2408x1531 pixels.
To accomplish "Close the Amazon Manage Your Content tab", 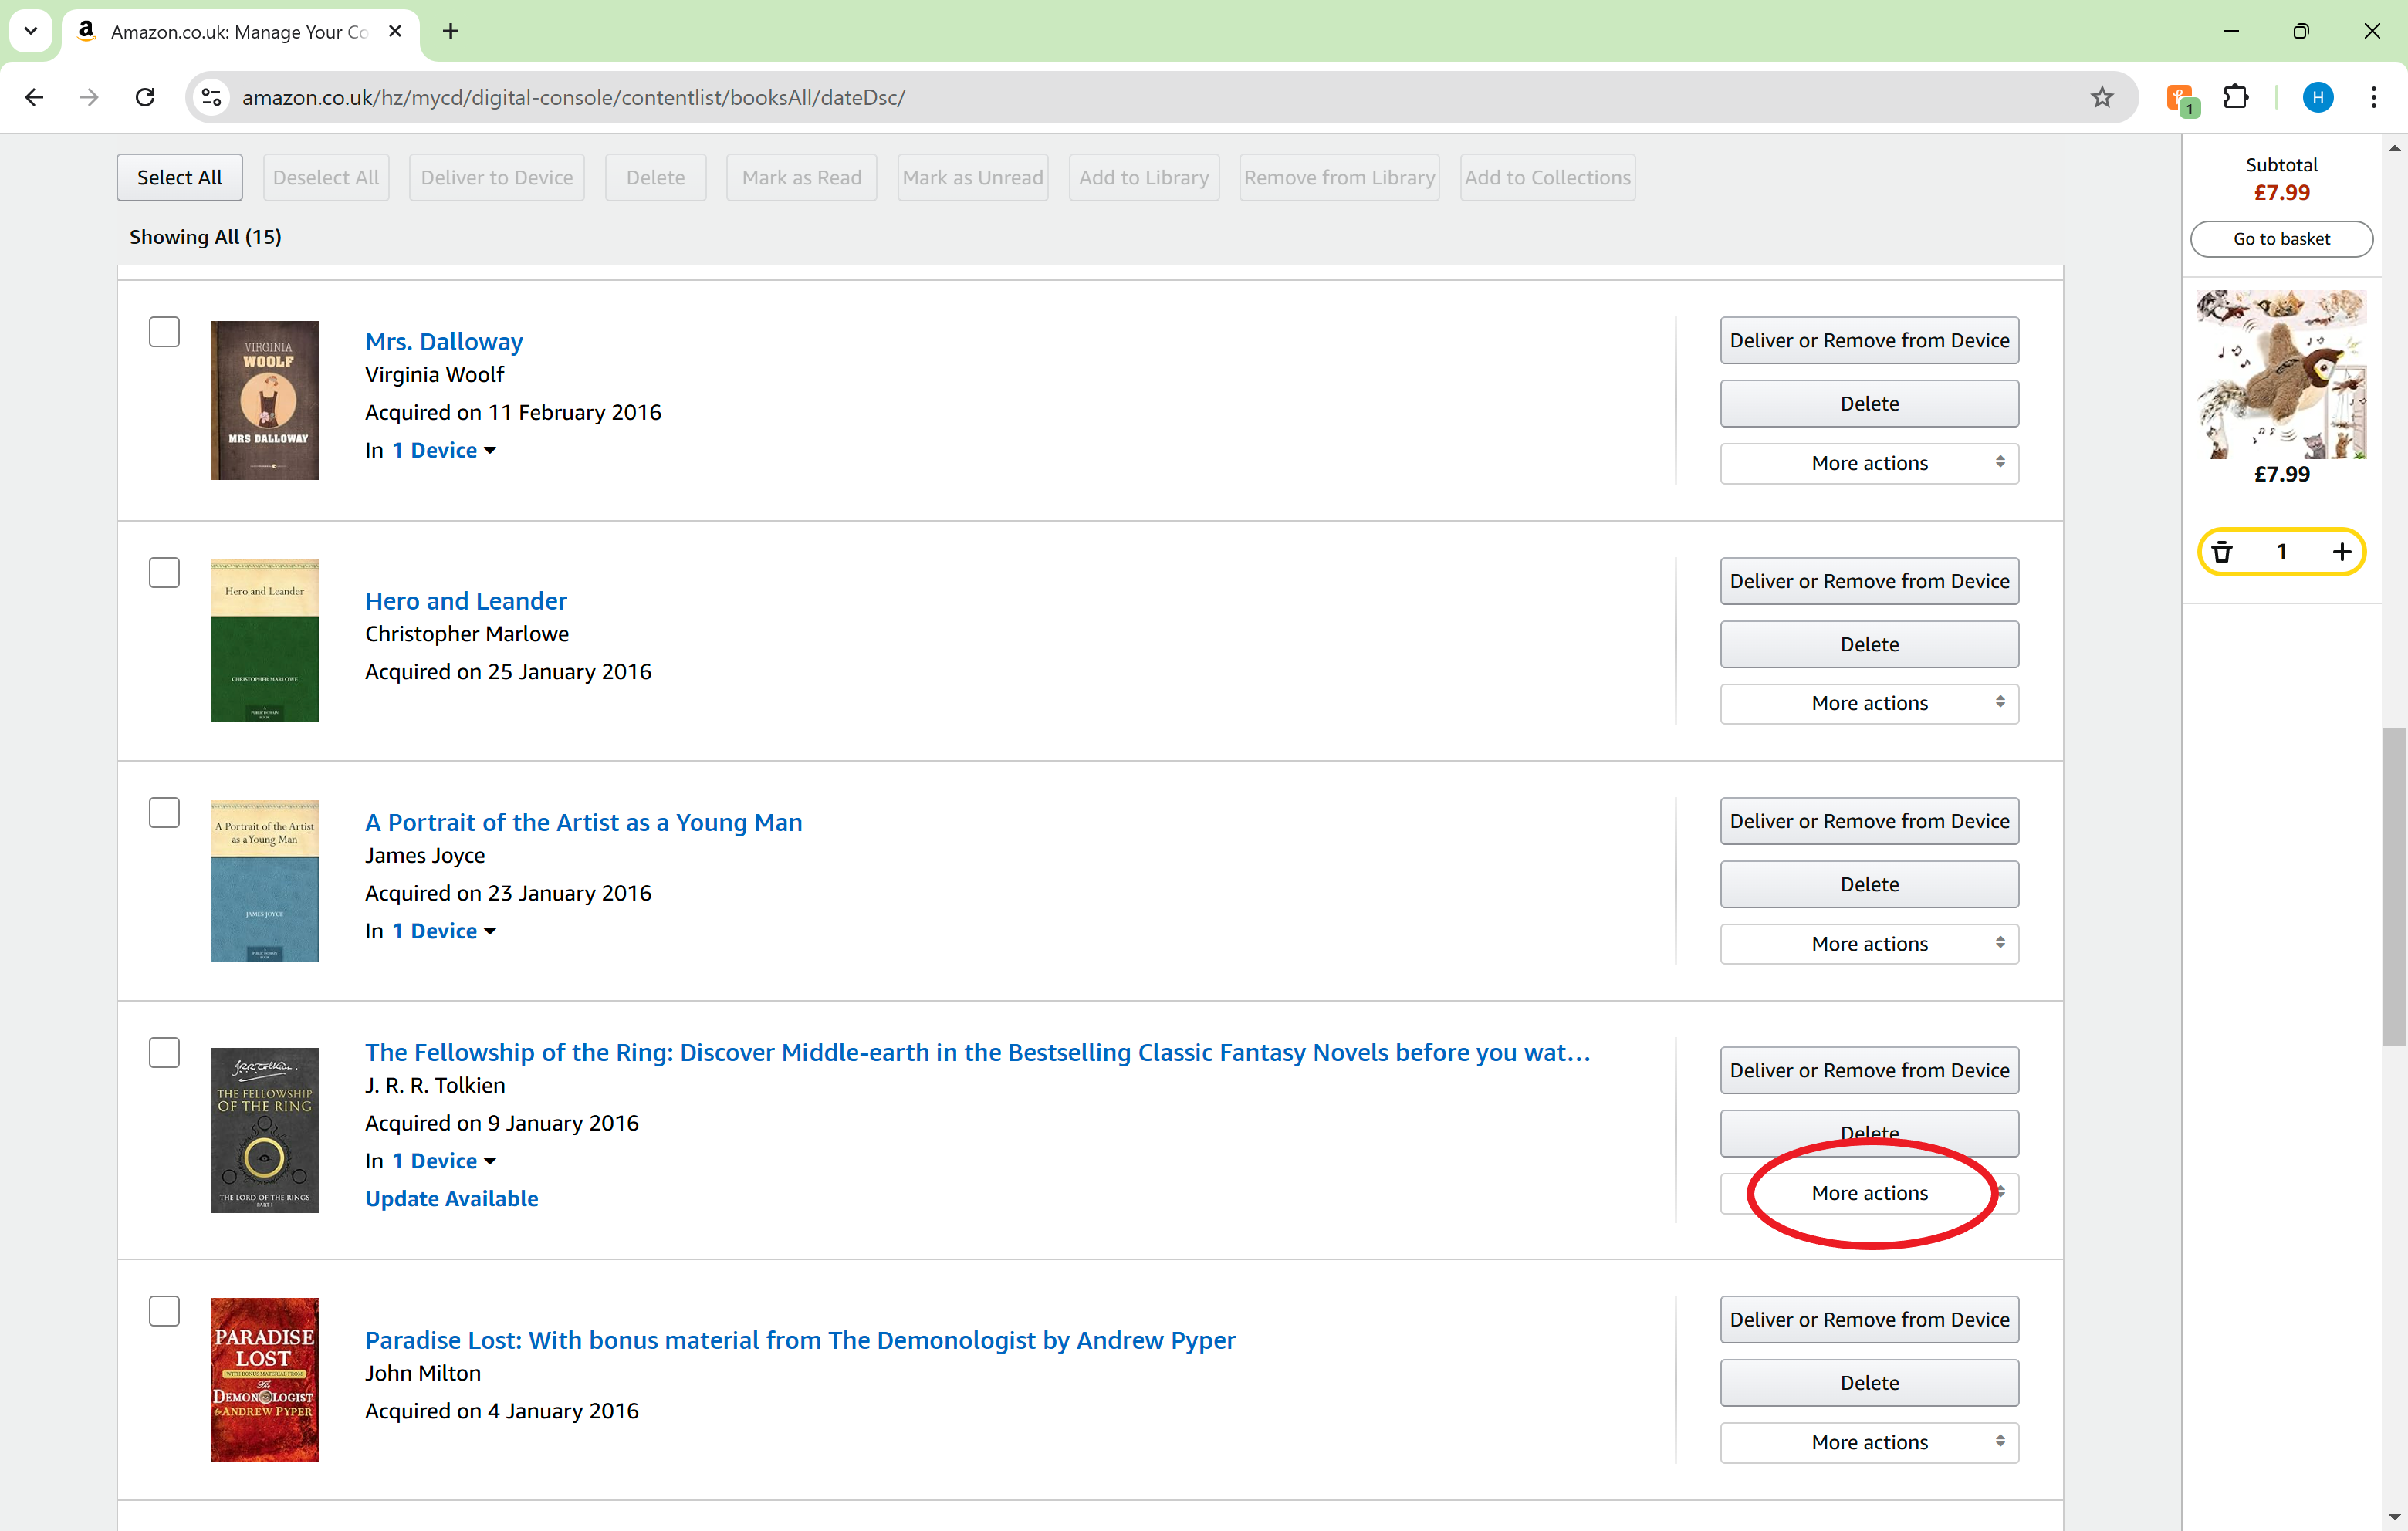I will pyautogui.click(x=395, y=31).
